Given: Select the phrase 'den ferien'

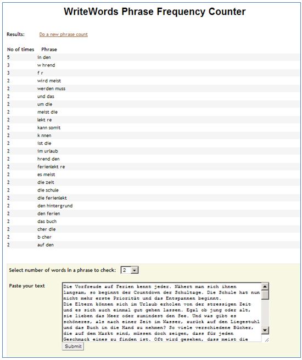Looking at the screenshot, I should tap(49, 213).
